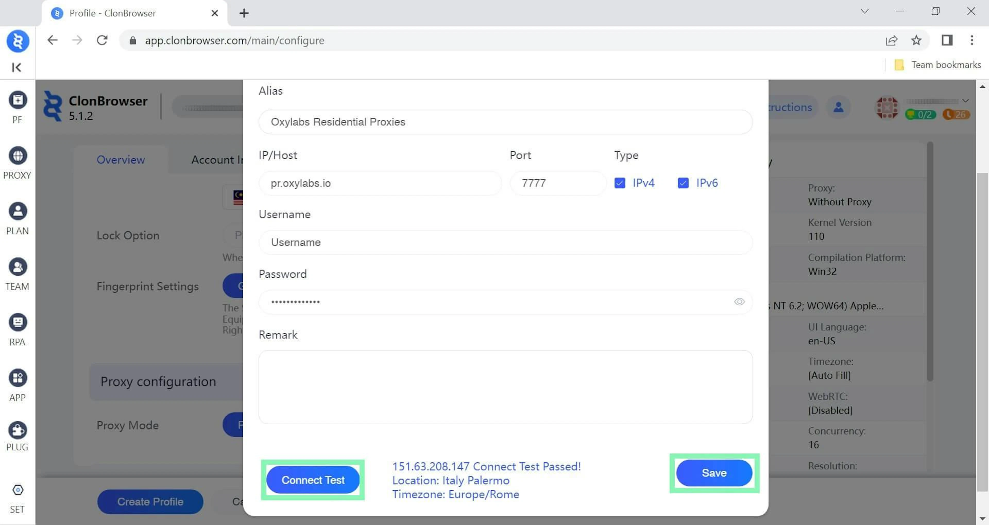Open the RPA sidebar icon
The width and height of the screenshot is (989, 525).
tap(18, 322)
